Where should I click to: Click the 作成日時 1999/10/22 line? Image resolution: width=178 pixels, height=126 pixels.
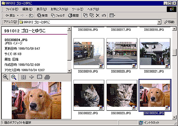click(22, 65)
